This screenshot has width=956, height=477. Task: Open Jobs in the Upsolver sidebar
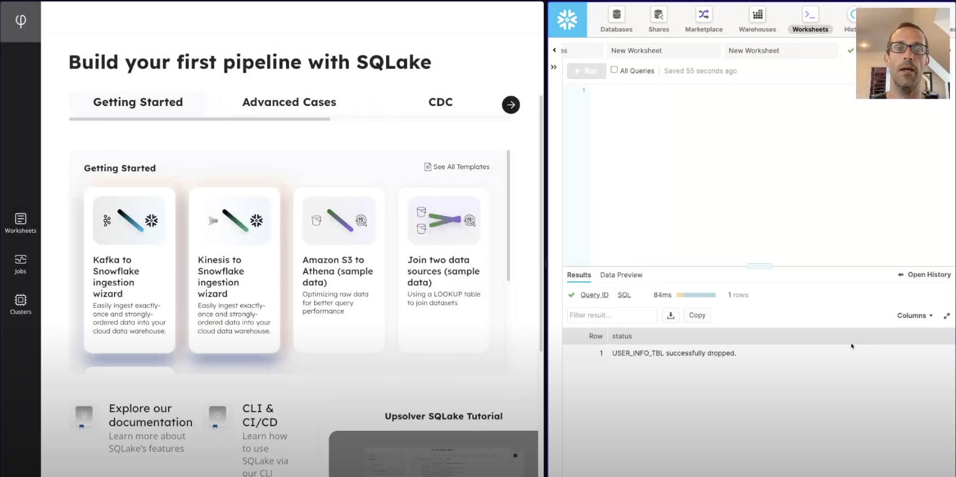point(20,264)
